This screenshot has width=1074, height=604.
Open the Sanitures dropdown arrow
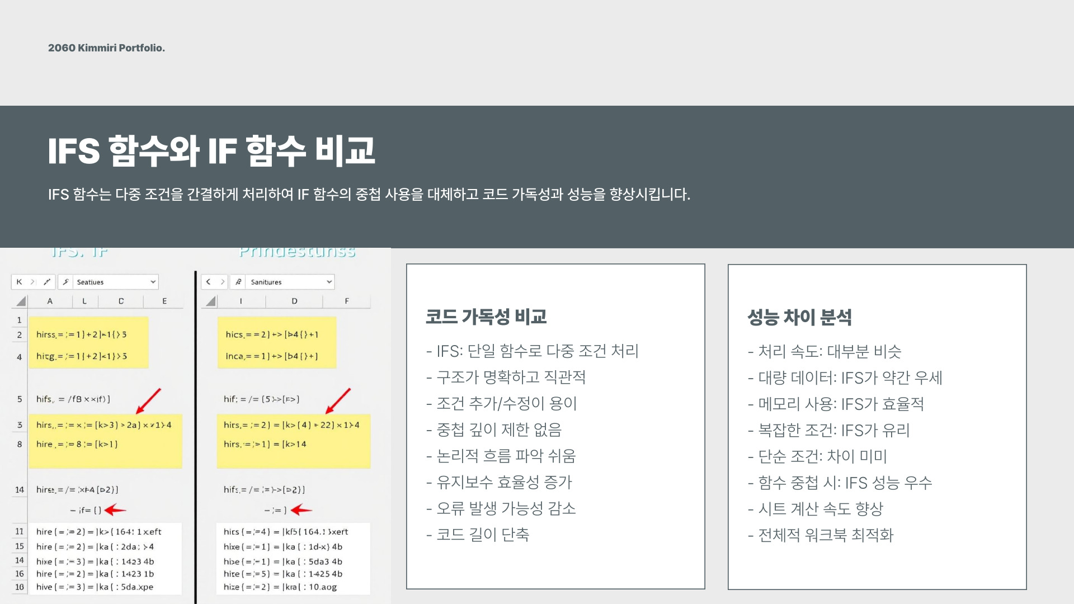coord(329,282)
